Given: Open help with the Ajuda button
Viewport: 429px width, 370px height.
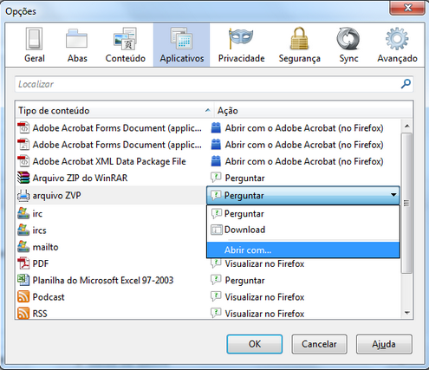Looking at the screenshot, I should pos(384,344).
